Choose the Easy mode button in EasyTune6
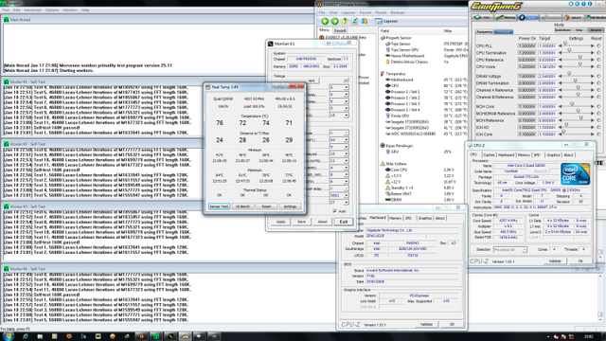This screenshot has height=341, width=606. coord(579,29)
